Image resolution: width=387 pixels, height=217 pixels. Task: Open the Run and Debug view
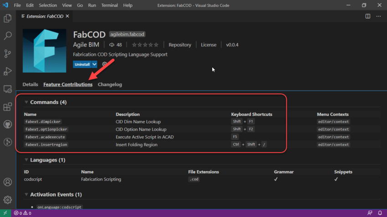coord(8,71)
